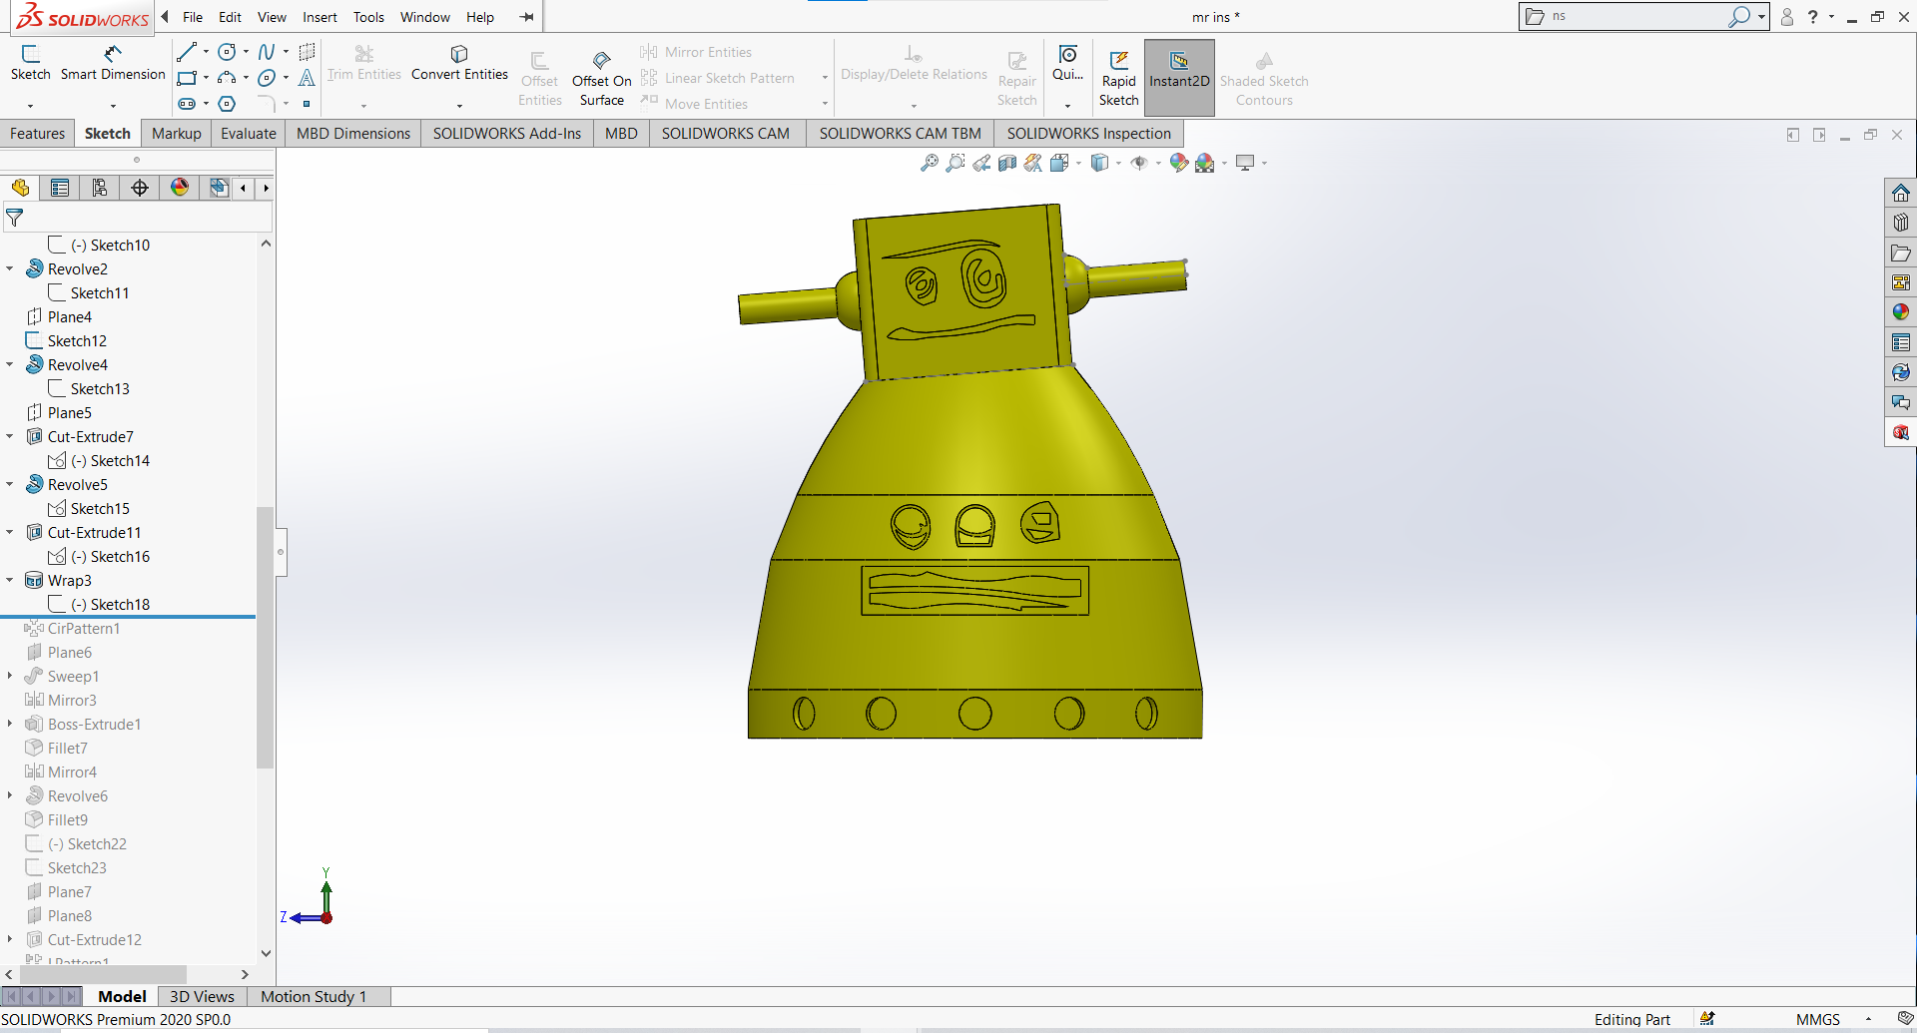The image size is (1917, 1033).
Task: Activate the Trim Entities tool
Action: (x=363, y=62)
